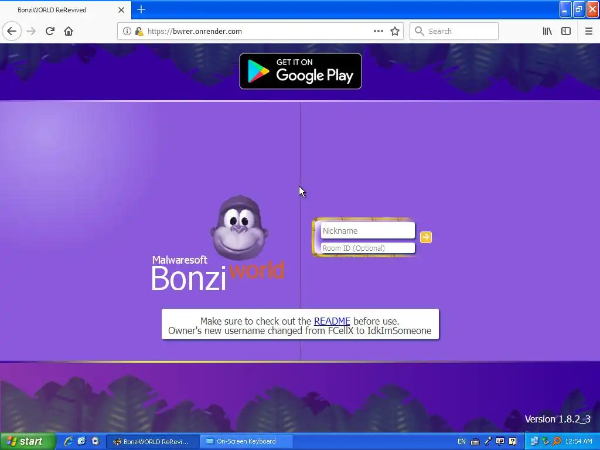Viewport: 600px width, 450px height.
Task: Click the orange magnifier tray icon
Action: coord(557,442)
